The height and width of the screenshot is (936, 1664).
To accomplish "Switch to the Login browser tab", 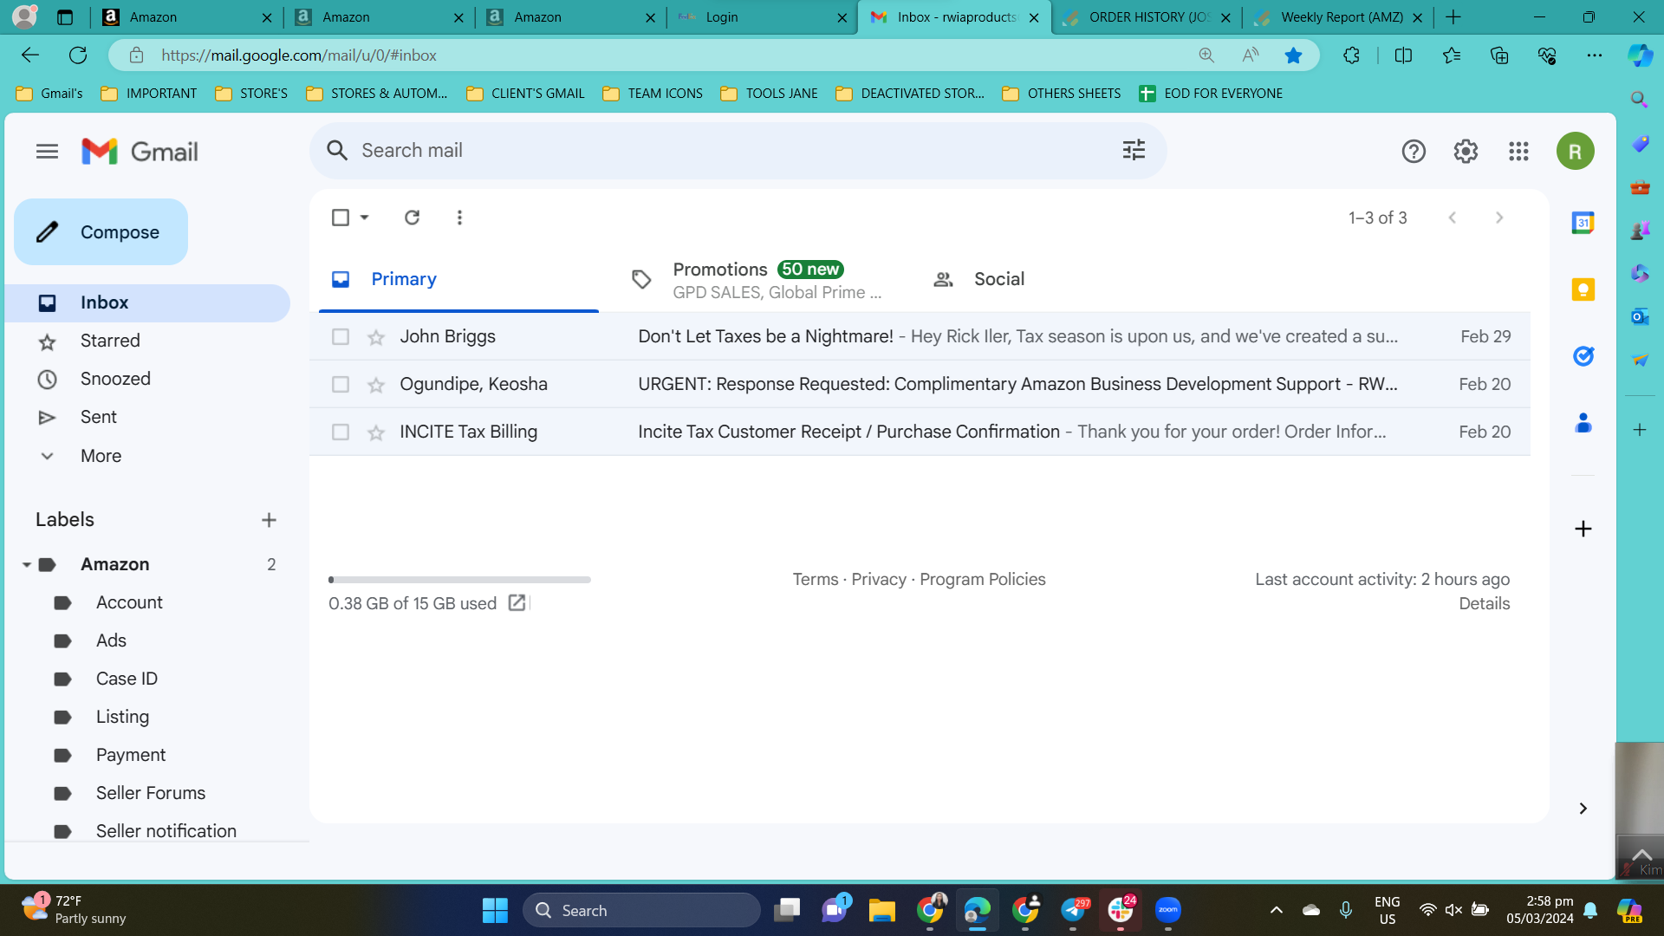I will pyautogui.click(x=762, y=17).
